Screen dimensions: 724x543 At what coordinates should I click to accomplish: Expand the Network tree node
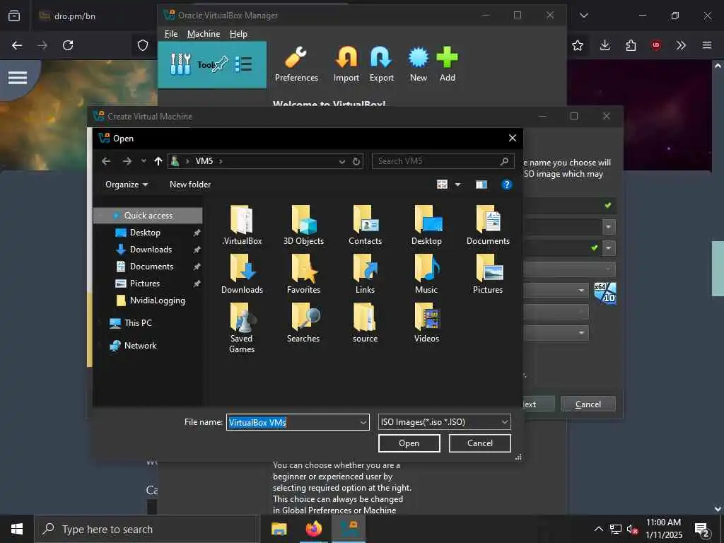point(101,346)
